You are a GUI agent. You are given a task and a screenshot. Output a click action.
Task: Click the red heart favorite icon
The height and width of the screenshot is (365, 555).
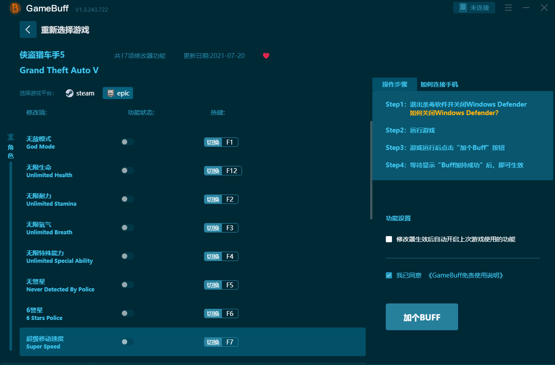pyautogui.click(x=266, y=56)
